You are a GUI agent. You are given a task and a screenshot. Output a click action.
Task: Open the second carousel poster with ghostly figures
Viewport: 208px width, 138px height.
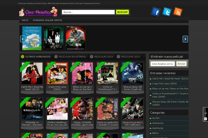(54, 38)
